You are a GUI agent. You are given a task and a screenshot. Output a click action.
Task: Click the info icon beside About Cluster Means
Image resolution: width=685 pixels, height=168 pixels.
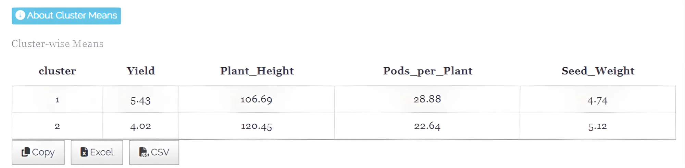[x=20, y=15]
